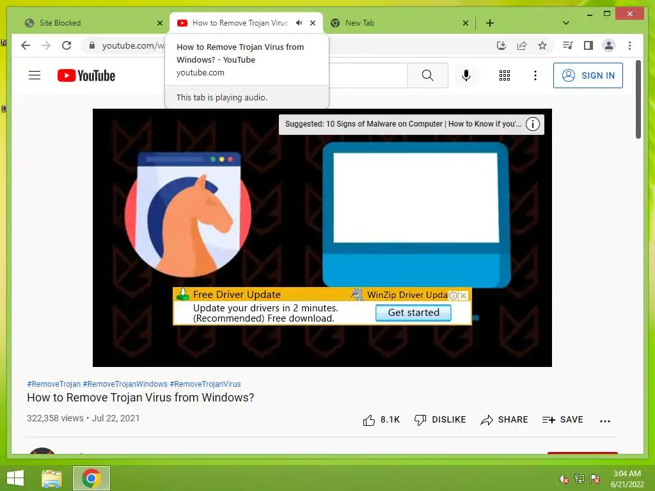This screenshot has height=491, width=655.
Task: Close the Site Blocked tab
Action: coord(159,23)
